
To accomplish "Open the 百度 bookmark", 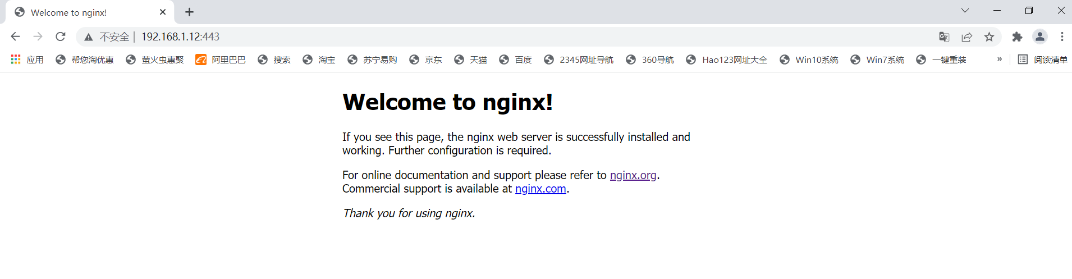I will tap(515, 60).
